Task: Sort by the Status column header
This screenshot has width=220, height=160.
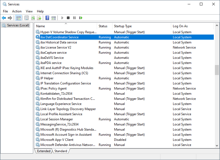Action: pos(105,26)
